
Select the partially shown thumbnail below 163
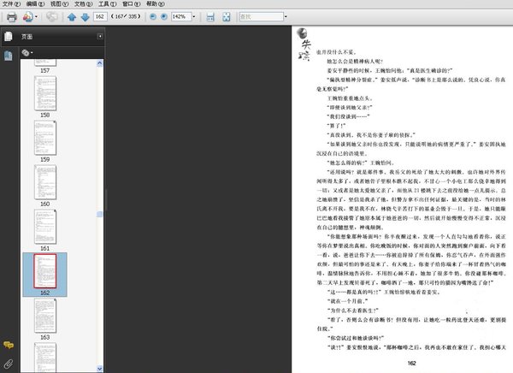coord(45,357)
